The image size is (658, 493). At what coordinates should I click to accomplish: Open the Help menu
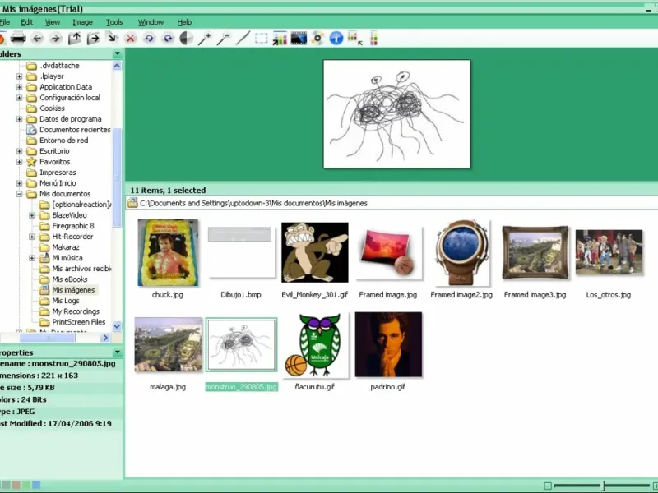(184, 22)
